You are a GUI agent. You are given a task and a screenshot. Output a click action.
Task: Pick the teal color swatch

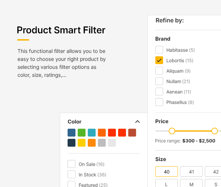(92, 133)
